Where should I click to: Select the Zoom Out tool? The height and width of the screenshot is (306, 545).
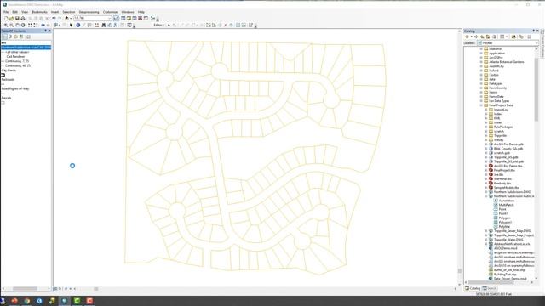click(x=11, y=25)
